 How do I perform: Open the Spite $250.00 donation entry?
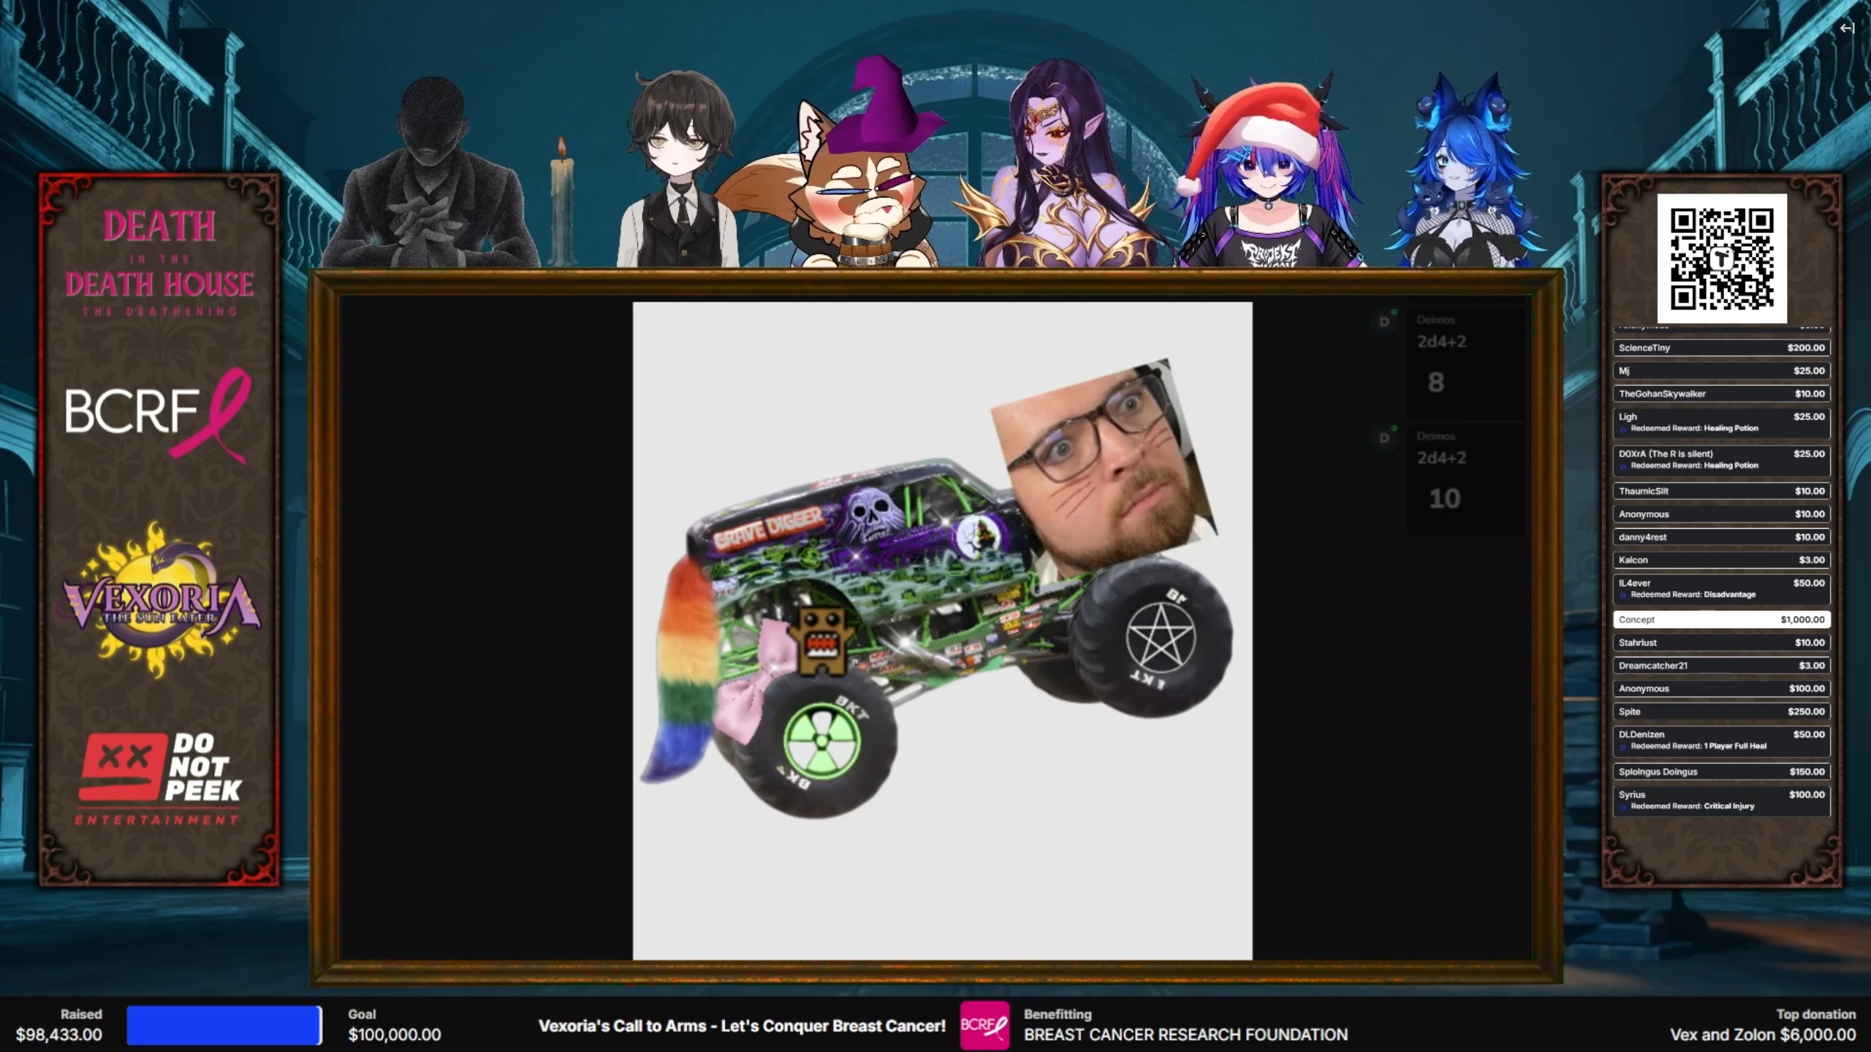pos(1721,712)
